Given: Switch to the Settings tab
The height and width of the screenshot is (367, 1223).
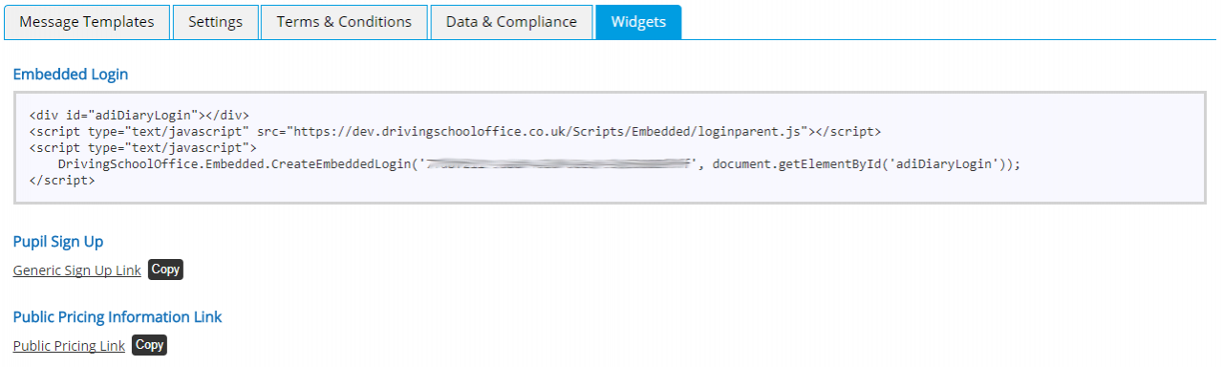Looking at the screenshot, I should click(x=215, y=22).
